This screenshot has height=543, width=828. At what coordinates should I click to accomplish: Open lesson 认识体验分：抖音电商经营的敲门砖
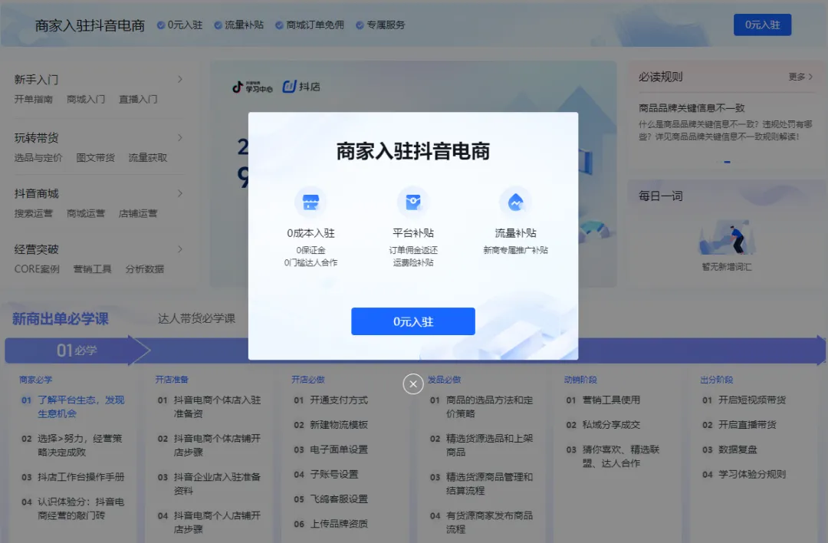coord(80,508)
